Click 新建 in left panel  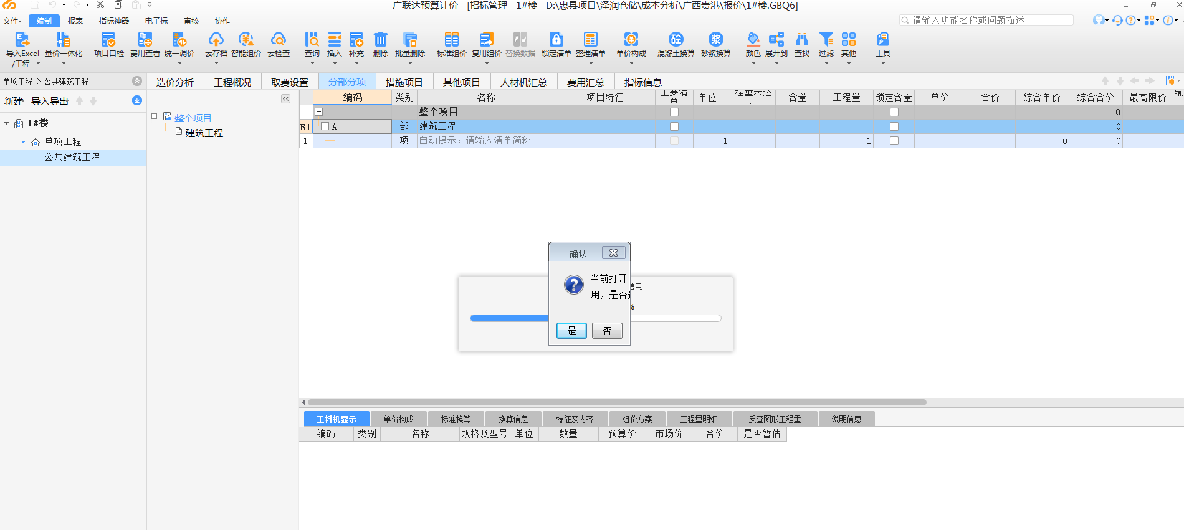coord(14,101)
